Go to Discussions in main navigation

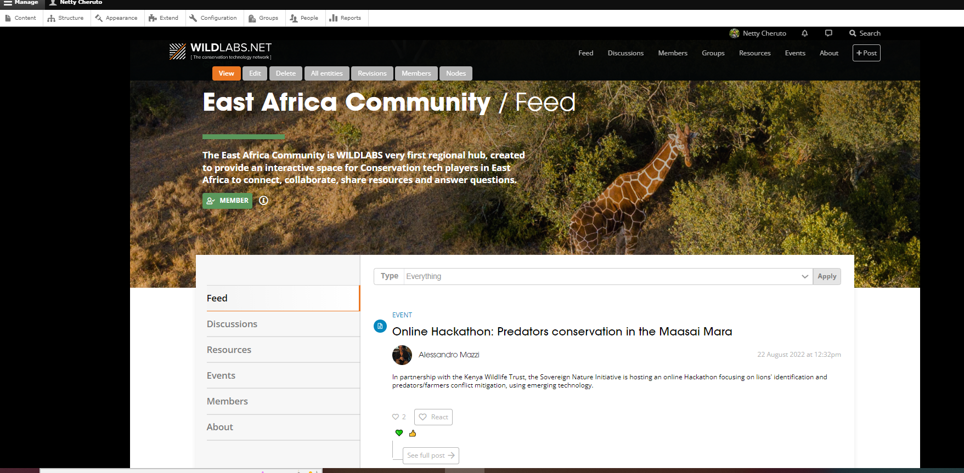click(625, 53)
